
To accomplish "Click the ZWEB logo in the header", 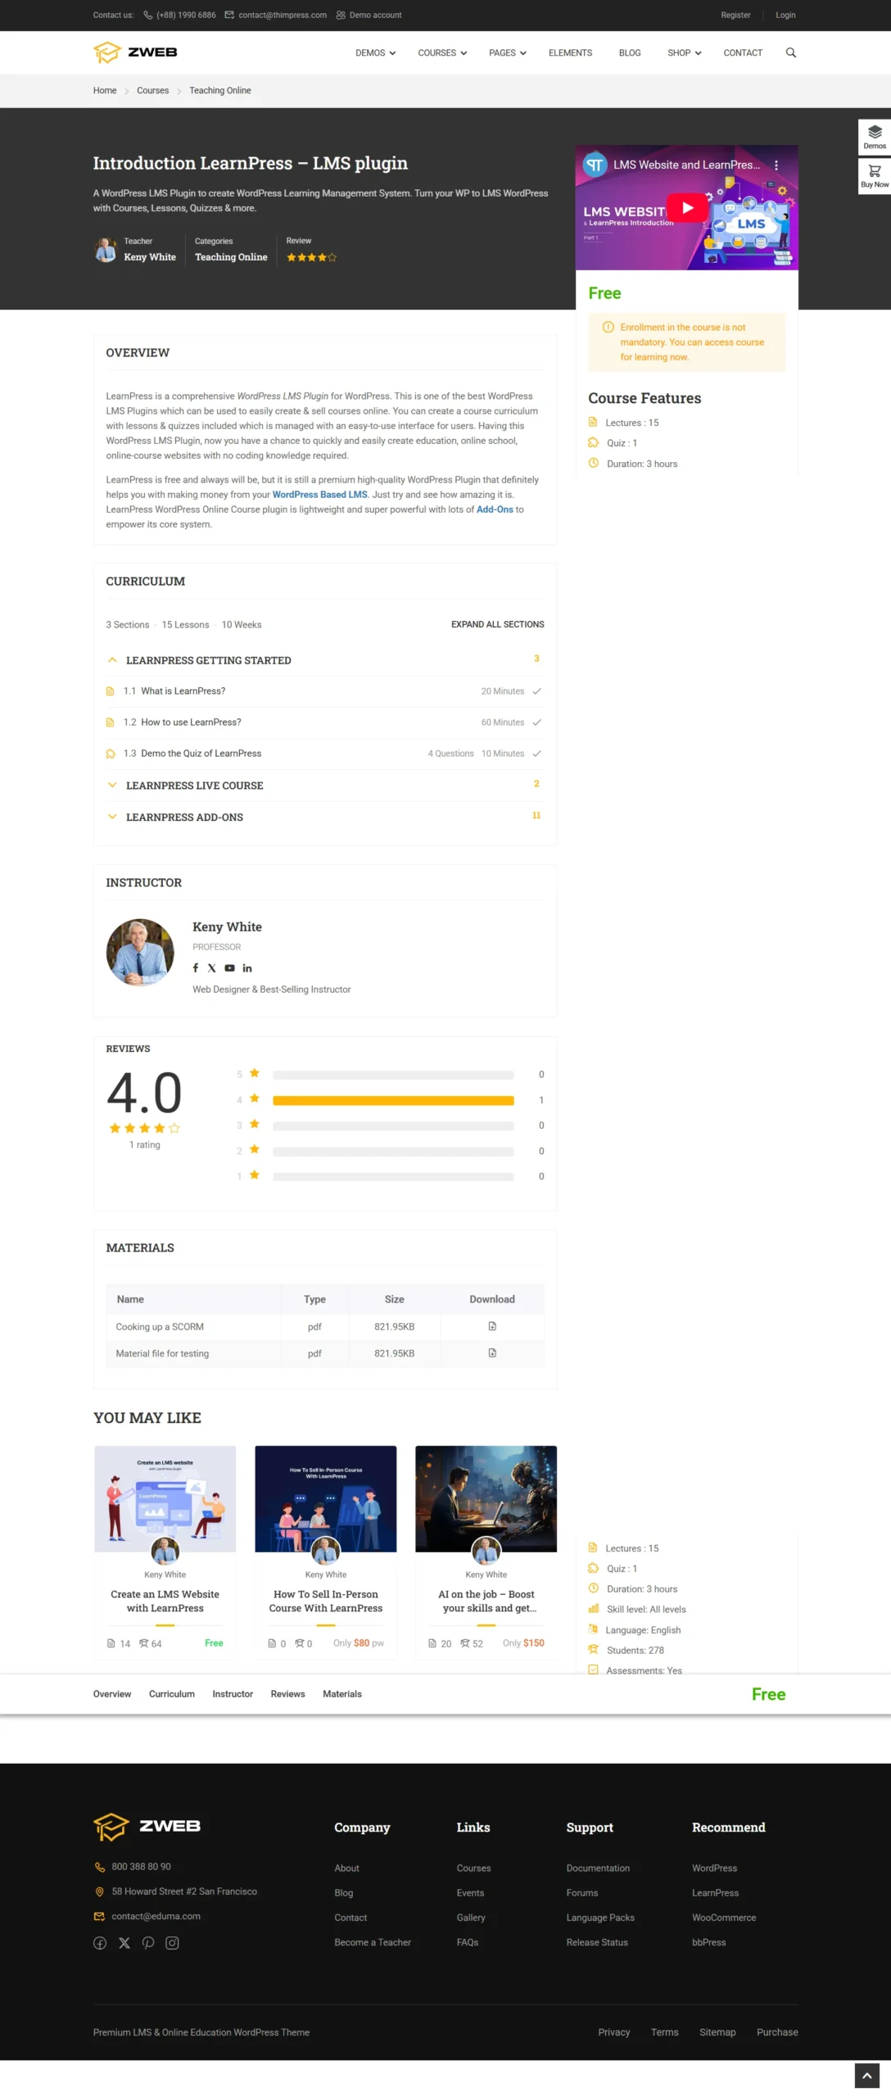I will (135, 52).
